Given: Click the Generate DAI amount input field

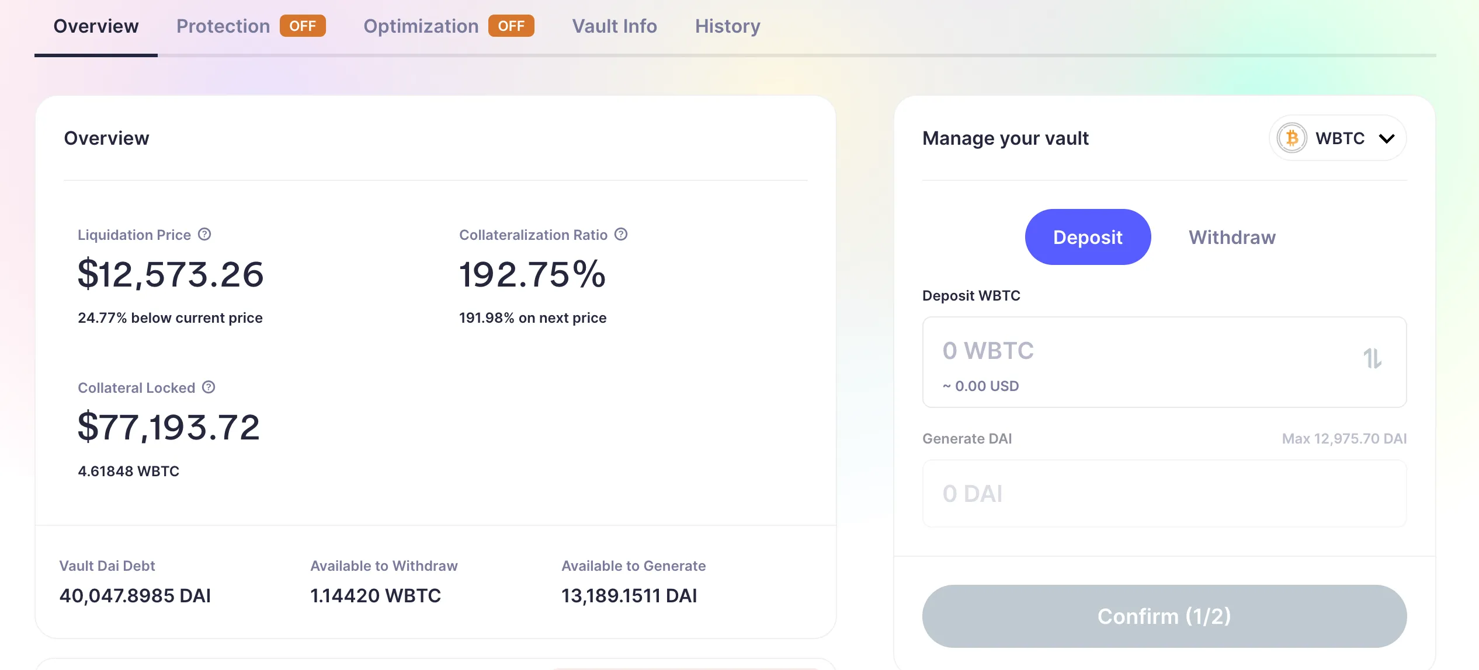Looking at the screenshot, I should pyautogui.click(x=1164, y=494).
